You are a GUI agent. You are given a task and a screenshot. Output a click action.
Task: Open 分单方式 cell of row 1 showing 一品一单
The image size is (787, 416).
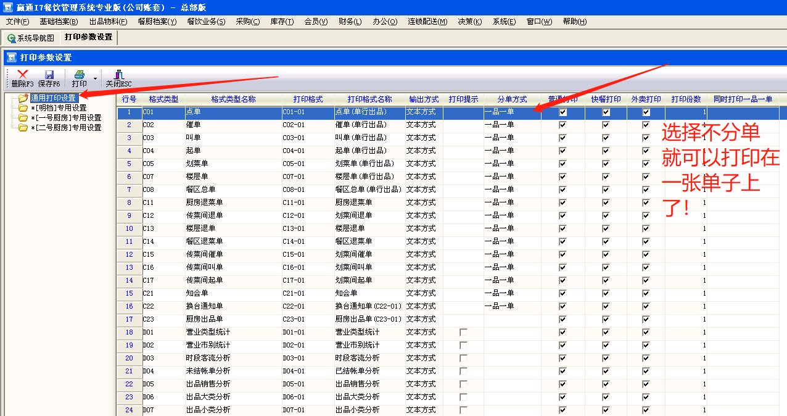click(512, 112)
